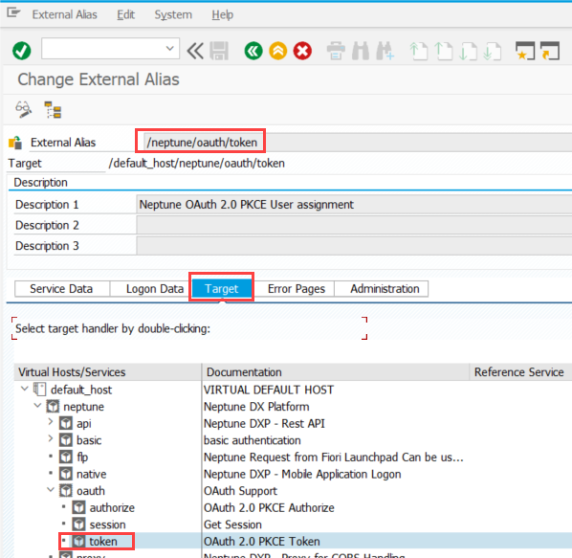Viewport: 572px width, 558px height.
Task: Click the Generate Shortcut icon
Action: [550, 51]
